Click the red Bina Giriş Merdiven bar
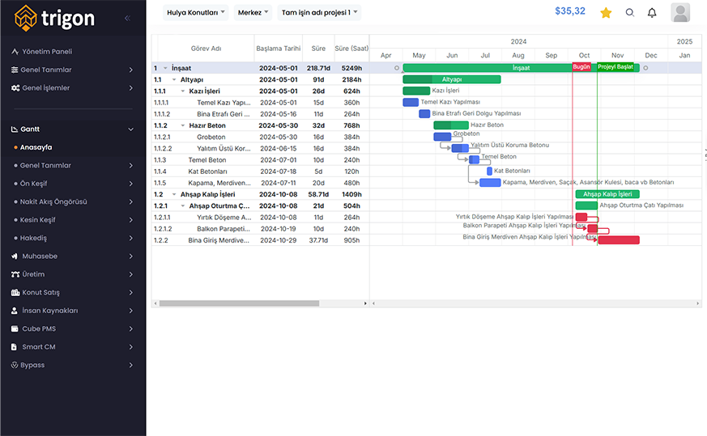707x436 pixels. [619, 240]
